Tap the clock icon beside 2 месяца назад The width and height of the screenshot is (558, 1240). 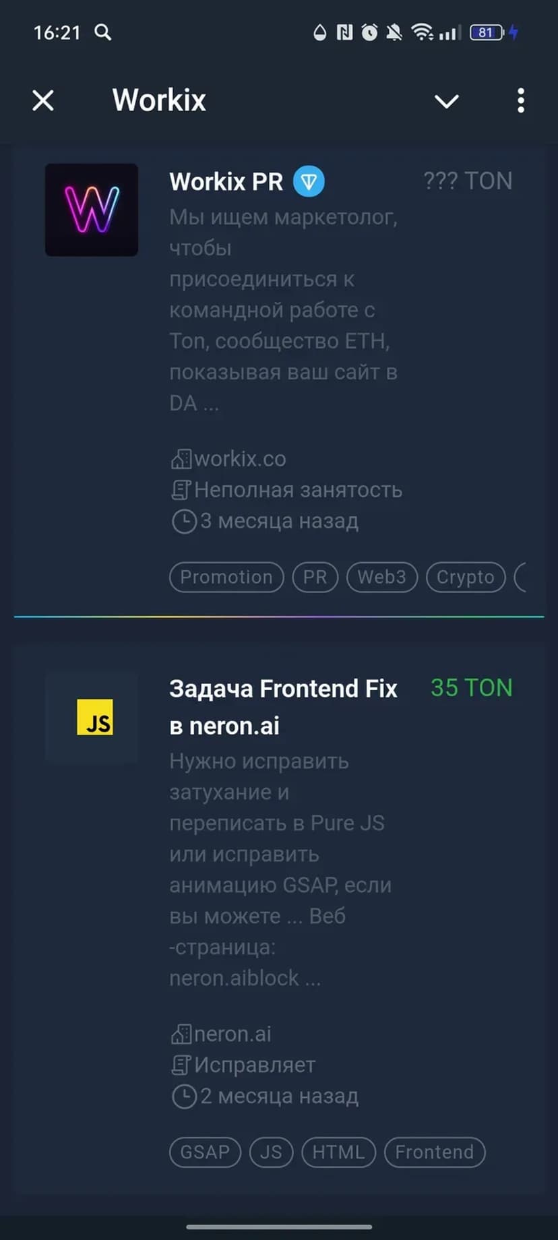(x=183, y=1096)
